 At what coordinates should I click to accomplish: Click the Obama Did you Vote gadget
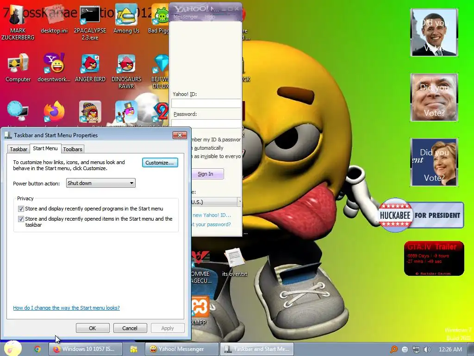tap(434, 32)
